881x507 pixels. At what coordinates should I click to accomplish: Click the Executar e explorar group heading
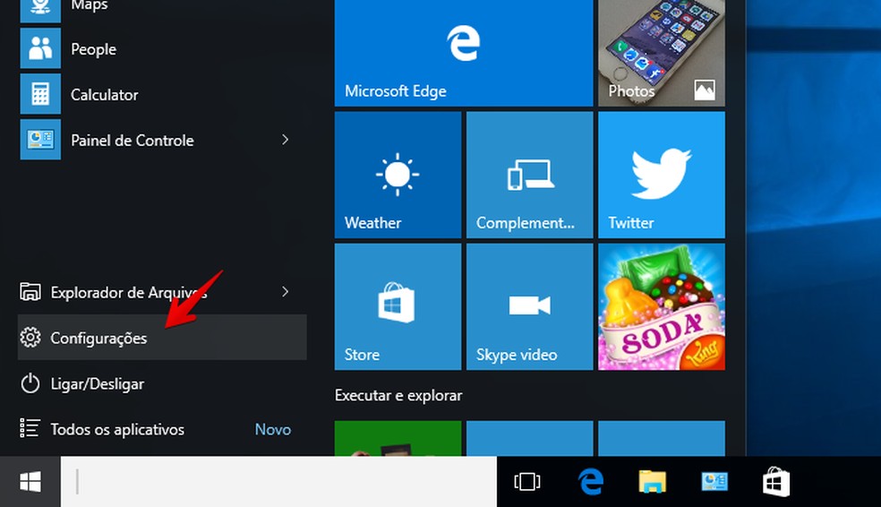tap(398, 395)
